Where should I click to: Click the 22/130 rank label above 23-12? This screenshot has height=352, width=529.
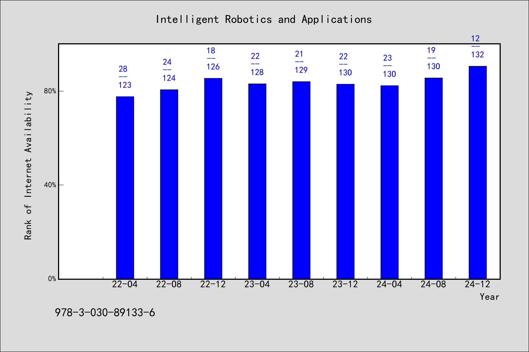tap(345, 65)
